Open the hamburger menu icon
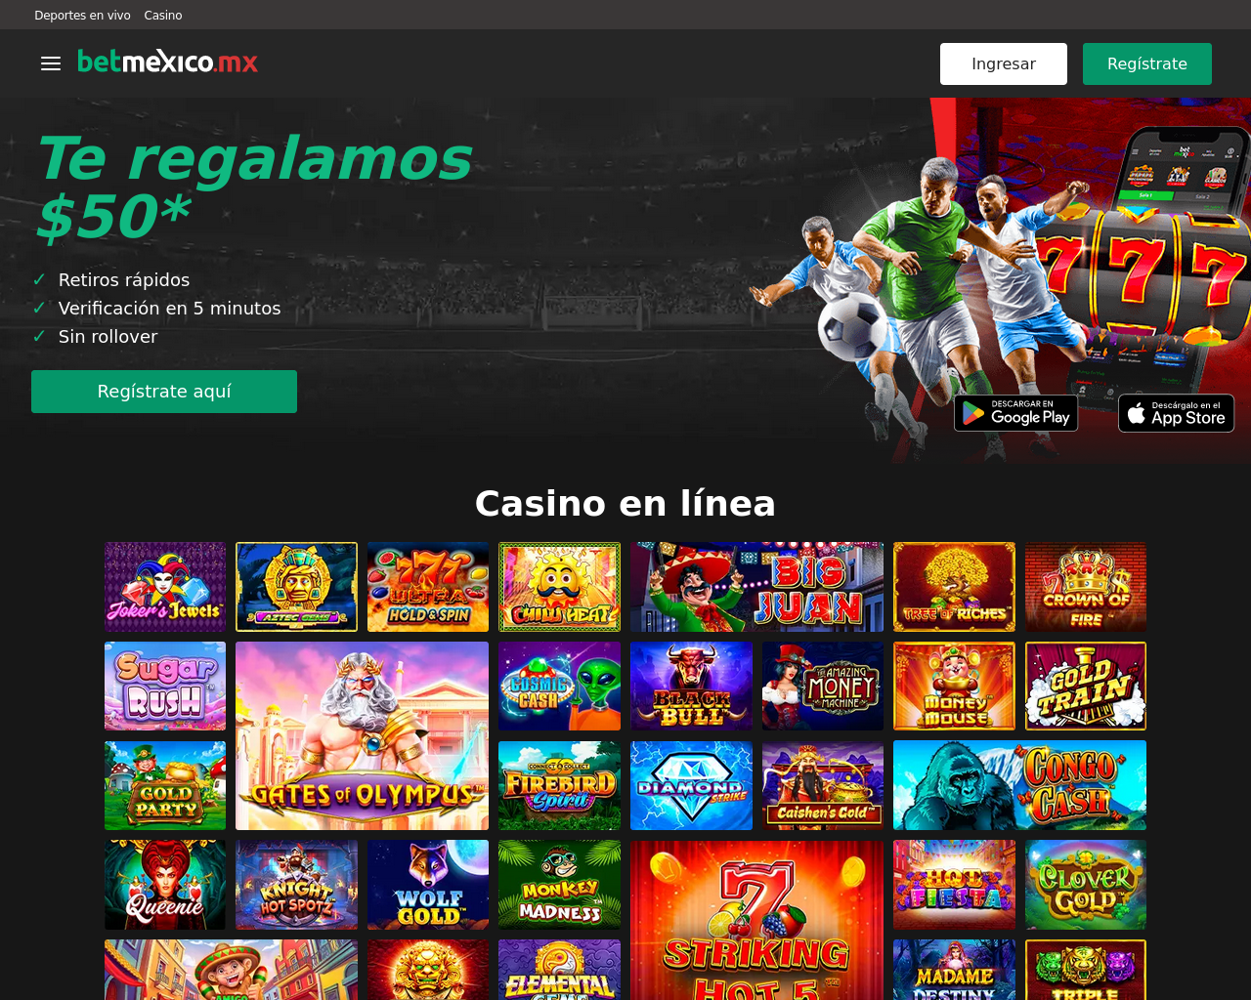 pyautogui.click(x=51, y=63)
